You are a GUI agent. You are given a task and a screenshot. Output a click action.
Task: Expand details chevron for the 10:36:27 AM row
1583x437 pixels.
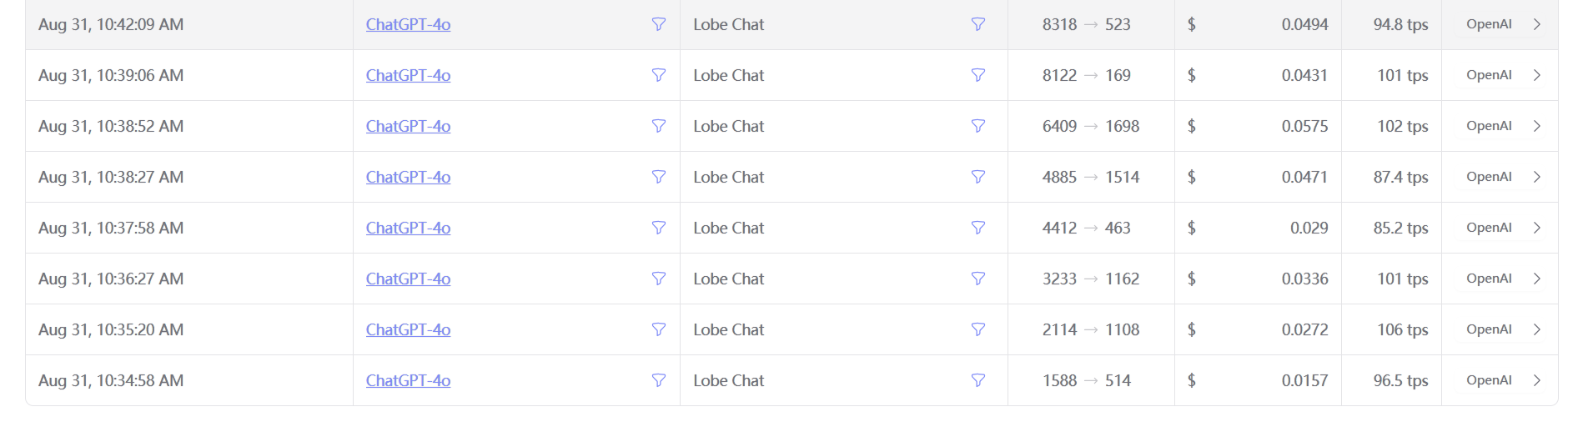pyautogui.click(x=1537, y=279)
